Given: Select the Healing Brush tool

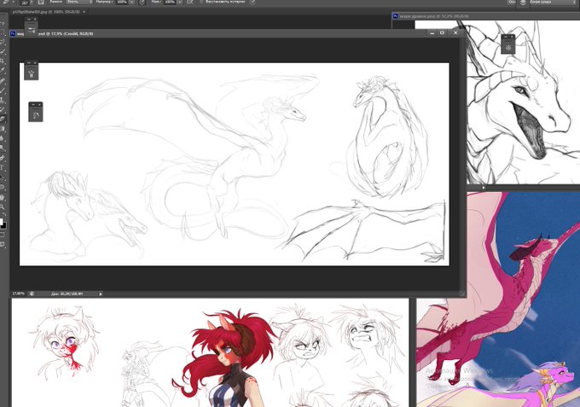Looking at the screenshot, I should coord(3,81).
